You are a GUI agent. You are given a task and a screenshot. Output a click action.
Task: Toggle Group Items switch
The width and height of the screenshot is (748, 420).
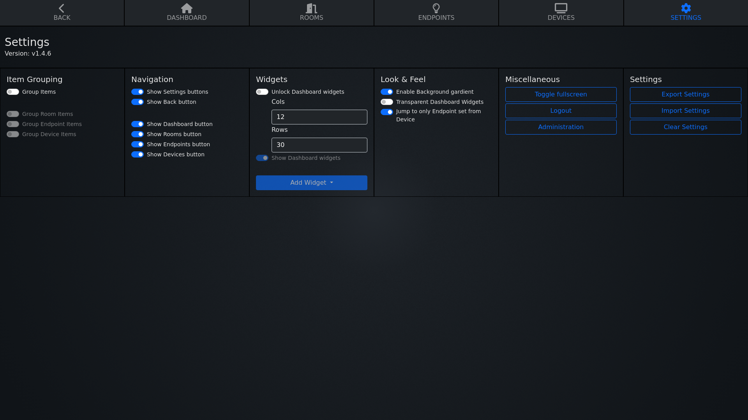pos(13,92)
